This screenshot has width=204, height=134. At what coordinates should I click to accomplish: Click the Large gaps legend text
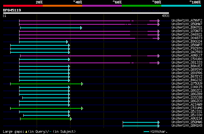tap(39, 131)
